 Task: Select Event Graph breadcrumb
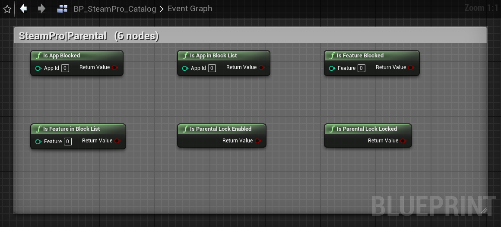pos(190,9)
